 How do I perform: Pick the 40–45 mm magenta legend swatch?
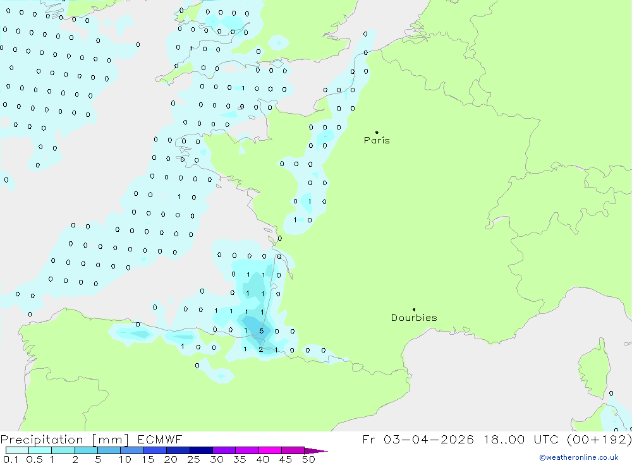[x=270, y=450]
